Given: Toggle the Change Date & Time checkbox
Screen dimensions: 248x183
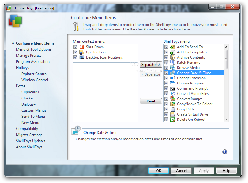Looking at the screenshot, I should (x=166, y=73).
